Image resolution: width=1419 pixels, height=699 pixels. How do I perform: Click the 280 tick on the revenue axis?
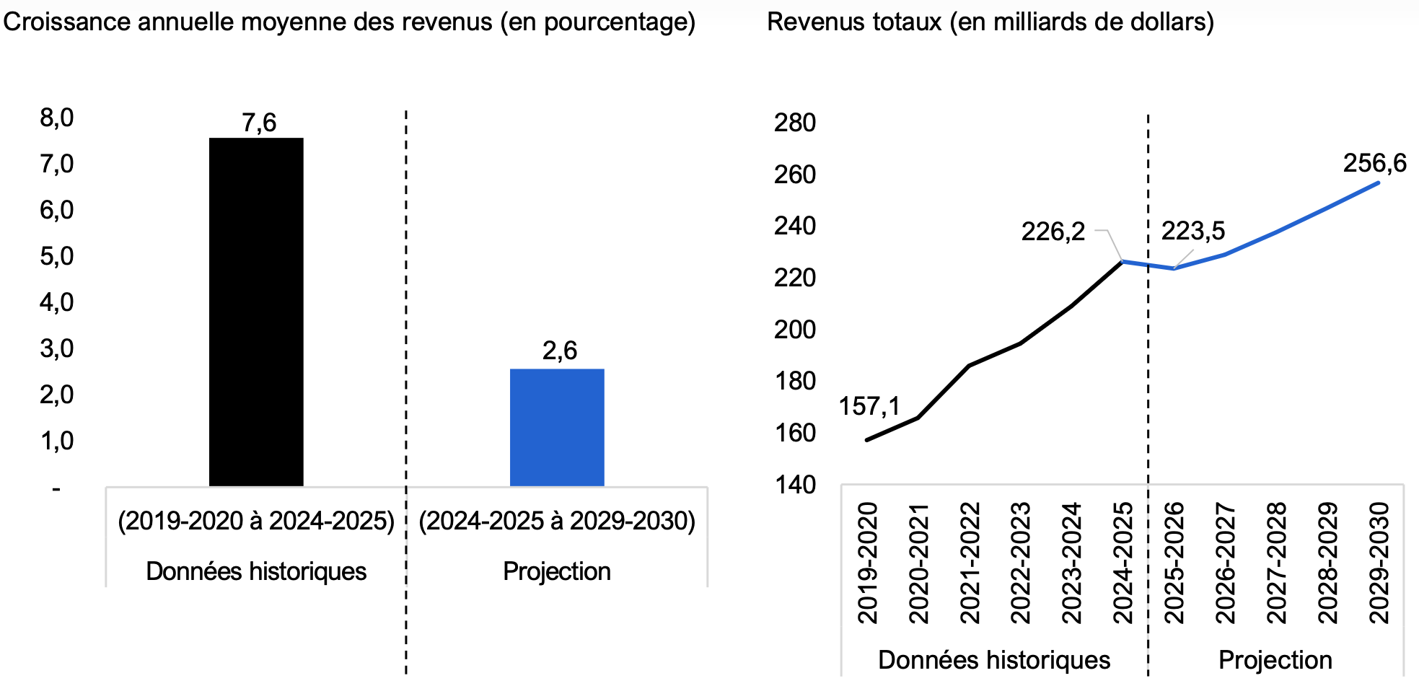coord(794,123)
